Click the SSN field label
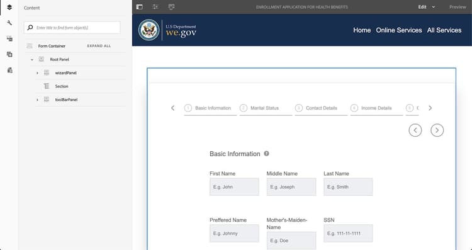 point(329,220)
